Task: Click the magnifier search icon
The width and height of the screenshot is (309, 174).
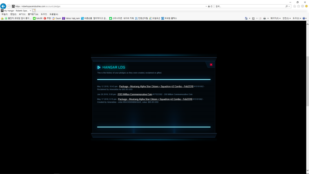Action: tap(287, 6)
